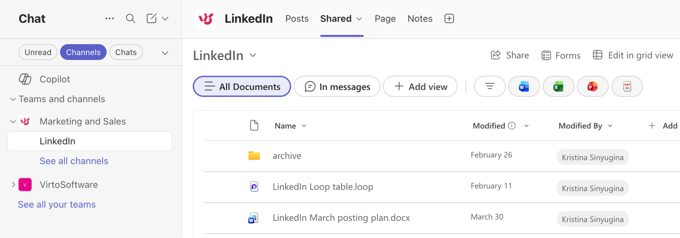This screenshot has width=680, height=238.
Task: Collapse the Marketing and Sales team
Action: tap(13, 122)
